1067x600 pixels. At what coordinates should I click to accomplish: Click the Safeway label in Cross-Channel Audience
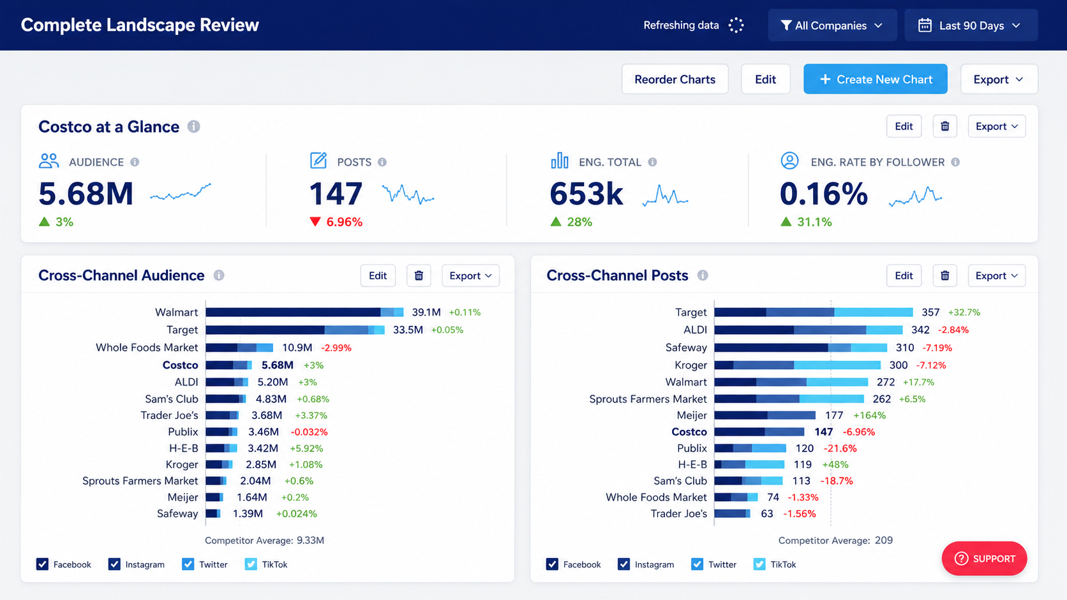pyautogui.click(x=177, y=514)
